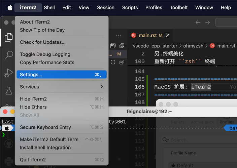Select Make iTerm2 Default Term
This screenshot has height=168, width=237.
coord(62,139)
